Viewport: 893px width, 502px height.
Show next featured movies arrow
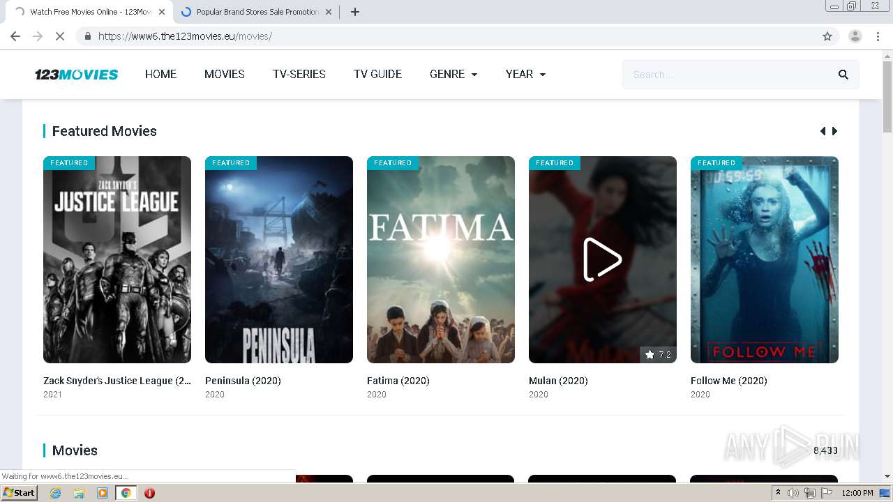[x=834, y=131]
